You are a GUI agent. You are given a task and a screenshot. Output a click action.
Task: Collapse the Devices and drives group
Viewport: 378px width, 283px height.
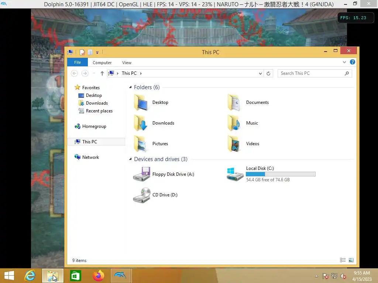[130, 159]
